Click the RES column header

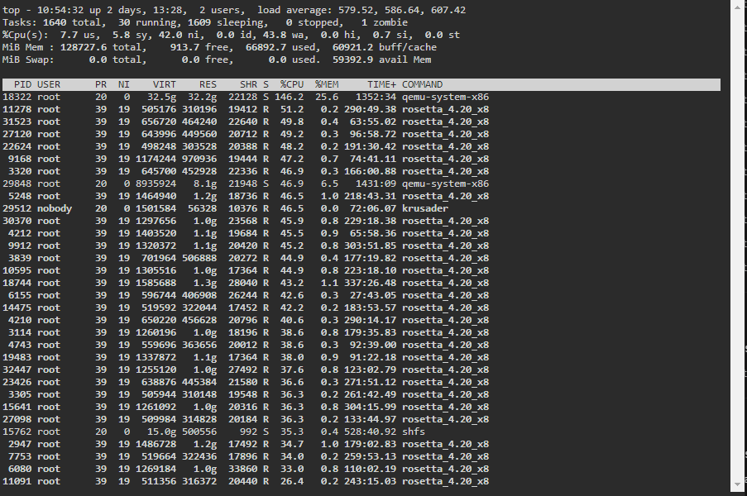(x=208, y=84)
